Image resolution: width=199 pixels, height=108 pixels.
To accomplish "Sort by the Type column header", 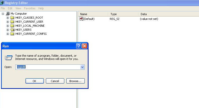I will click(x=123, y=14).
